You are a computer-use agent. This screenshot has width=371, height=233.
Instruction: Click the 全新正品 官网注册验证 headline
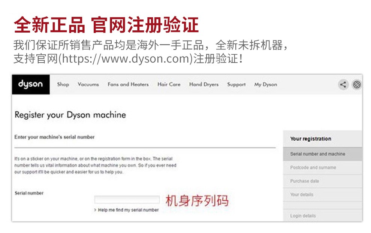click(x=106, y=25)
